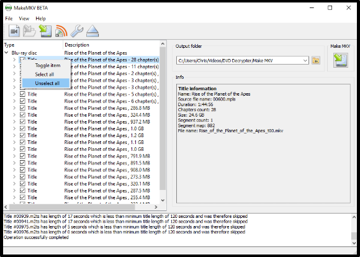The height and width of the screenshot is (257, 360).
Task: Expand the 286.8 MB title row
Action: [14, 108]
